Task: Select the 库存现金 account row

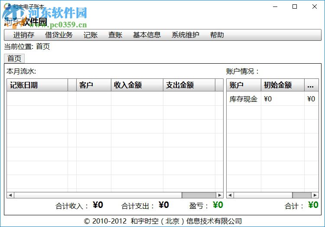Action: 273,99
